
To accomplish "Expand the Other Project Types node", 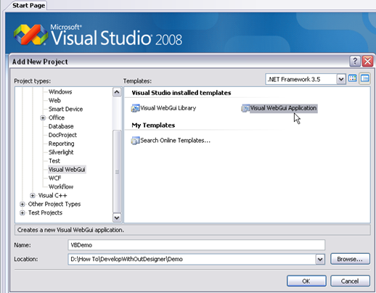I will (x=23, y=205).
